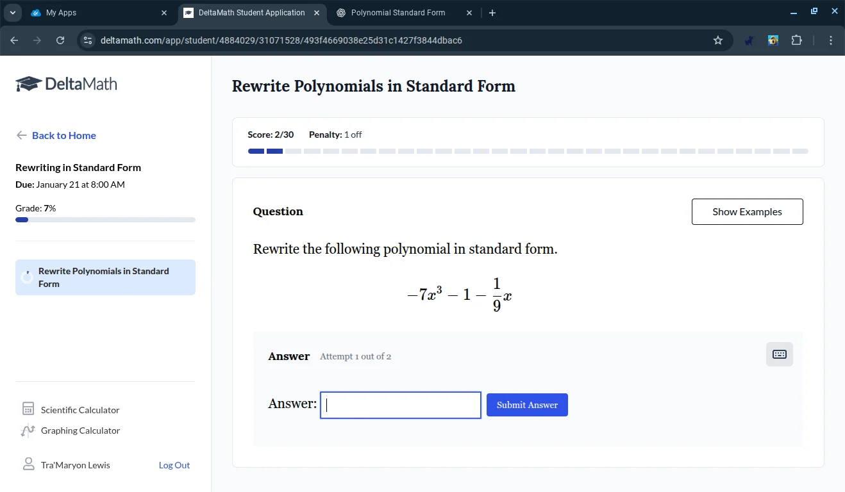Log Out of the account

click(174, 465)
